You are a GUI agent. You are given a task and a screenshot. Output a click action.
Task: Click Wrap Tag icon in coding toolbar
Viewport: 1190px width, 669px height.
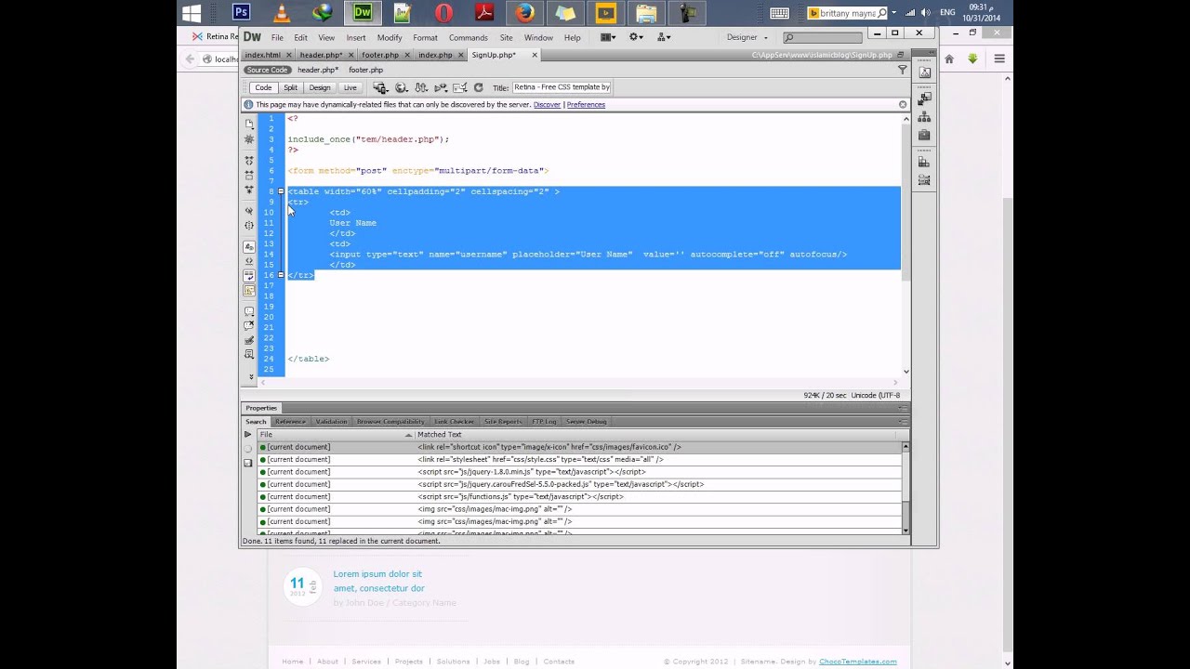[x=249, y=341]
